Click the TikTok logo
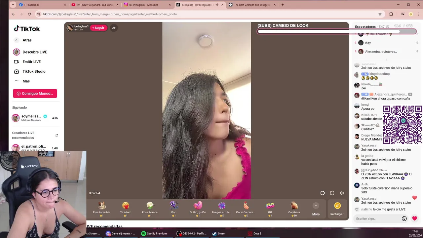The width and height of the screenshot is (423, 238). point(27,29)
